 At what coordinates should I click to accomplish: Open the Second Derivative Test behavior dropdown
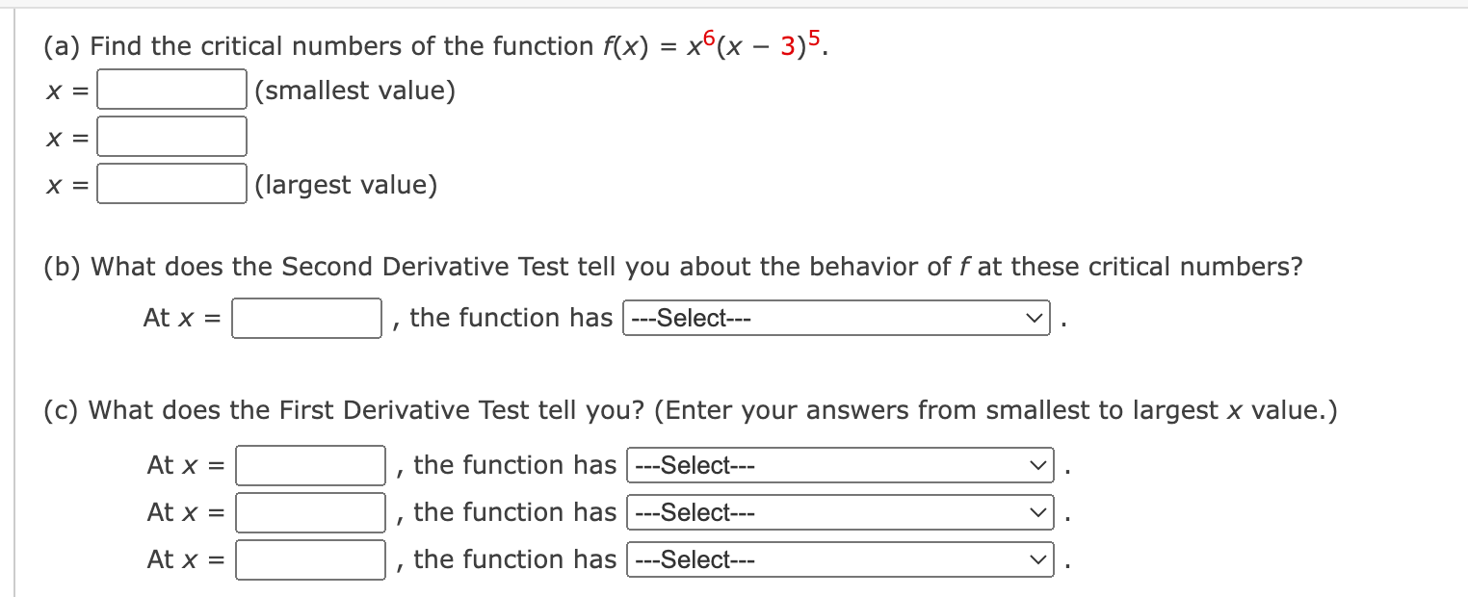[837, 318]
